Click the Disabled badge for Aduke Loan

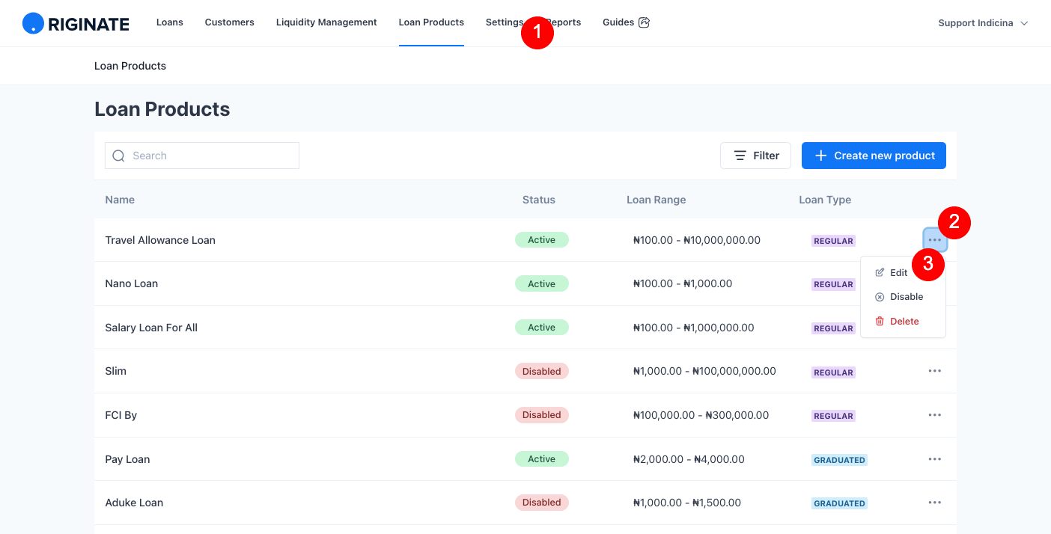coord(542,503)
